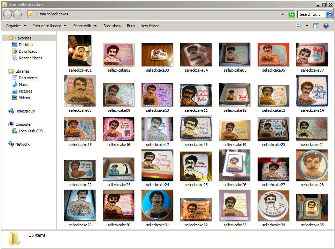Expand the address bar history dropdown

point(283,14)
